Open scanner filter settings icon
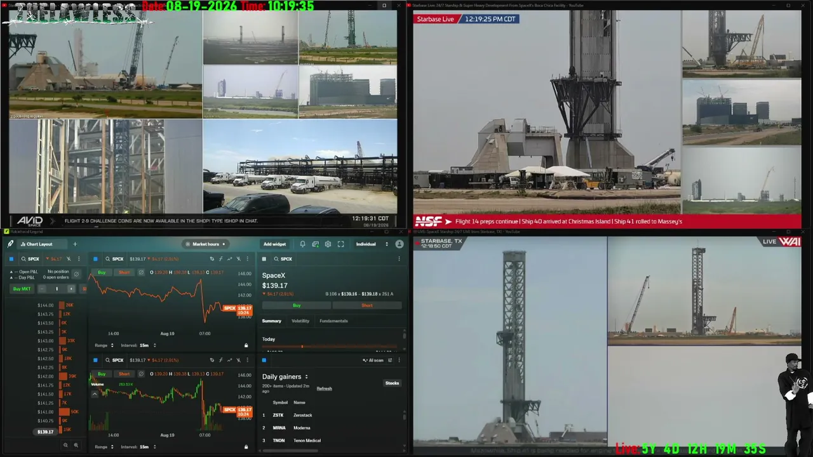 click(x=391, y=360)
